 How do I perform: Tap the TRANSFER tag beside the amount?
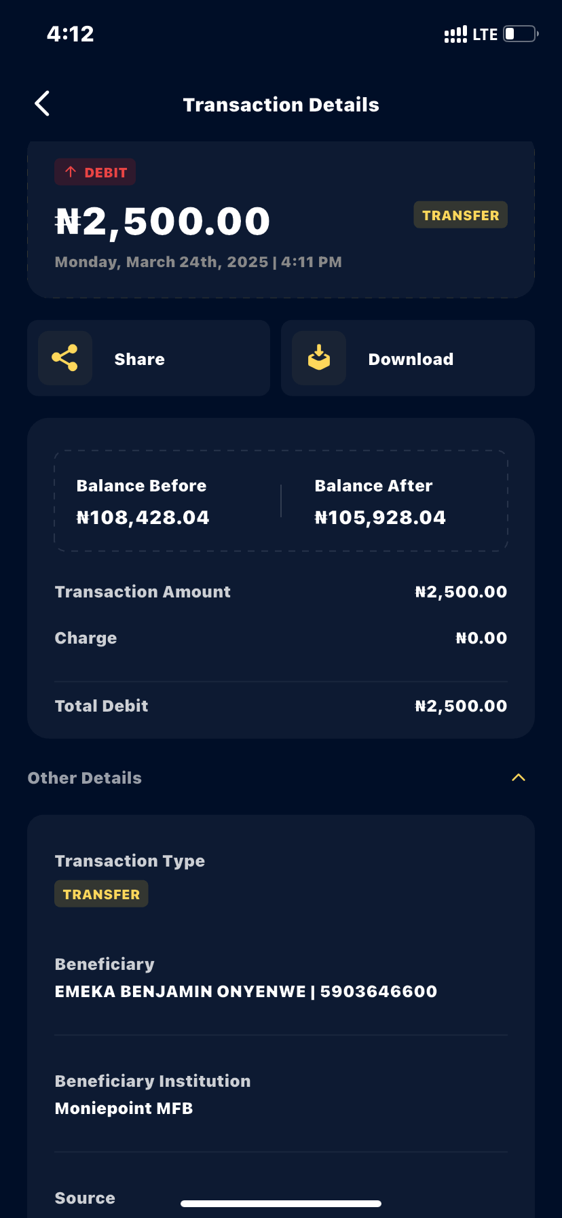(460, 215)
